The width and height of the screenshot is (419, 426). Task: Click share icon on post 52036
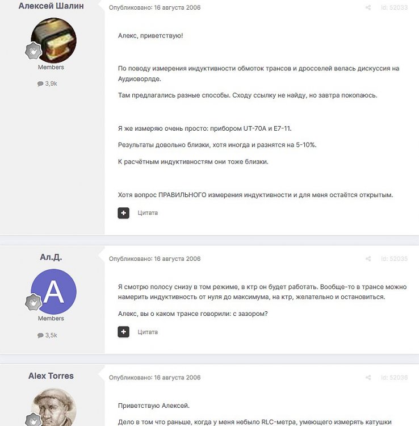click(x=368, y=377)
